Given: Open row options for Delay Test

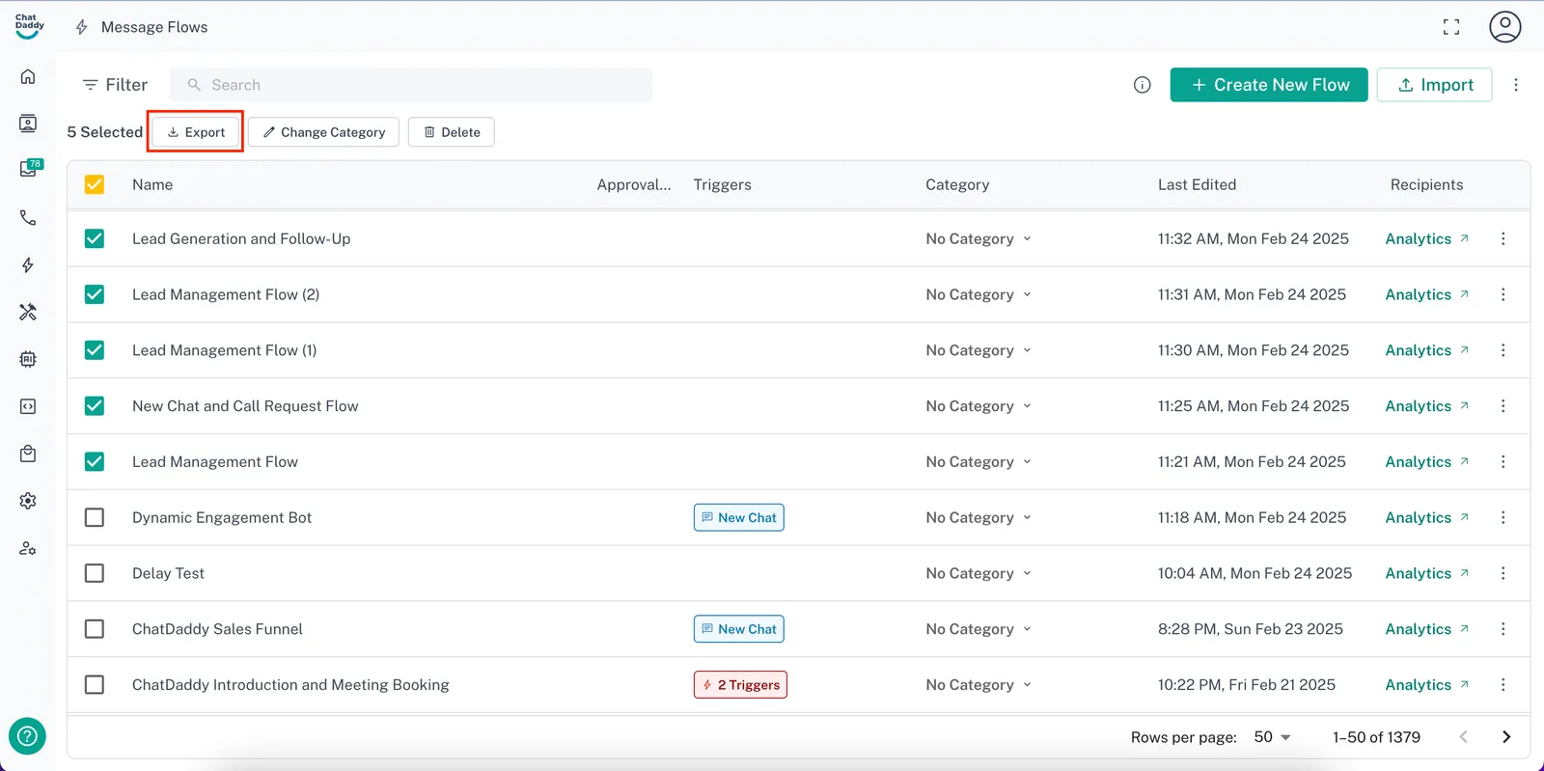Looking at the screenshot, I should (x=1503, y=573).
